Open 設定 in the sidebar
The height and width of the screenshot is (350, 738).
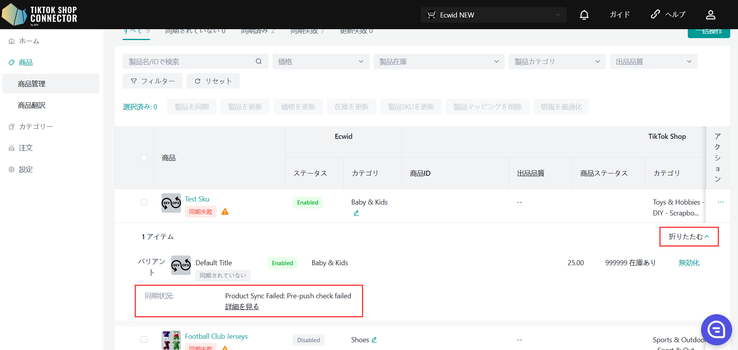click(26, 170)
